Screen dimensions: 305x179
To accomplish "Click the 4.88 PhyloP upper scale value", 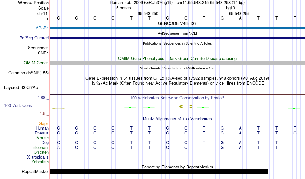I will [41, 98].
